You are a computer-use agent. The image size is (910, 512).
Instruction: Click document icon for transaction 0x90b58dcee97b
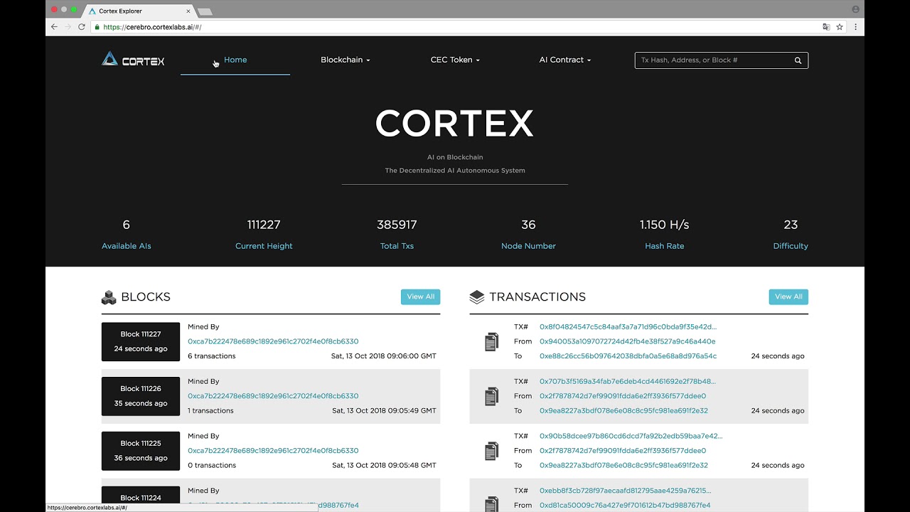tap(491, 451)
